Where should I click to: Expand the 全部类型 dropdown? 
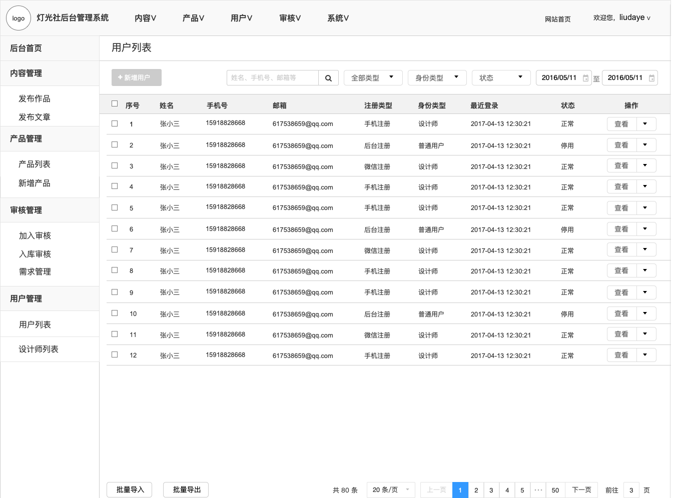[x=373, y=77]
